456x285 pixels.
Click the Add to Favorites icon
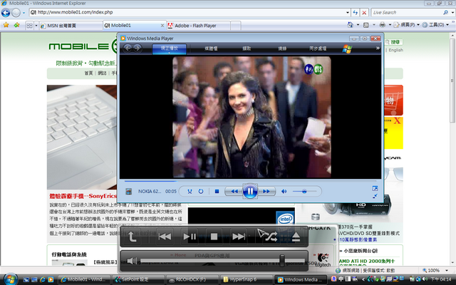pyautogui.click(x=16, y=25)
